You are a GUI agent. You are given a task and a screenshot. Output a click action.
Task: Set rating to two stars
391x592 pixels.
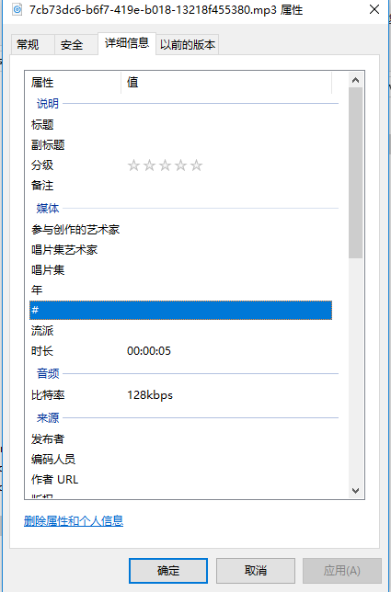150,165
